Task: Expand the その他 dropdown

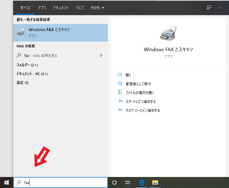Action: pos(97,8)
